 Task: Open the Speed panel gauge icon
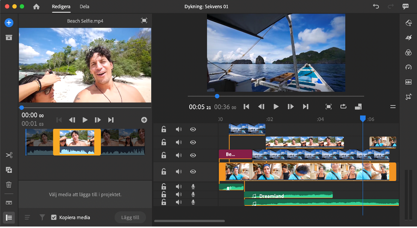pyautogui.click(x=408, y=67)
